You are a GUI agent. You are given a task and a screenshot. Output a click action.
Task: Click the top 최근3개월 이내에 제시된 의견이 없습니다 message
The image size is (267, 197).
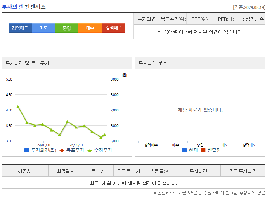tap(199, 32)
